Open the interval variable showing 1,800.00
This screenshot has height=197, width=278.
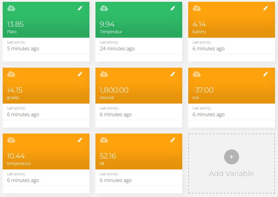pyautogui.click(x=114, y=90)
